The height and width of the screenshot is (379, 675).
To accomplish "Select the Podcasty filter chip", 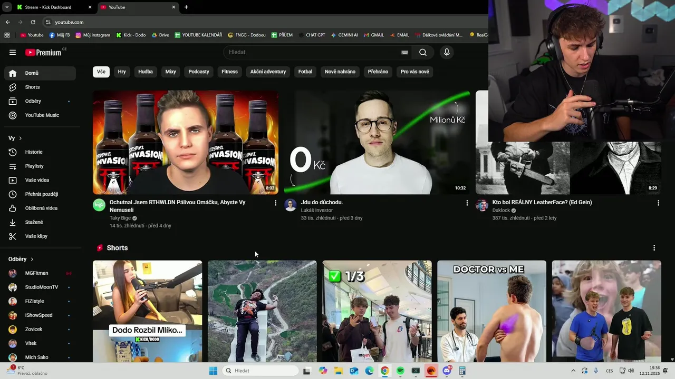I will (199, 72).
